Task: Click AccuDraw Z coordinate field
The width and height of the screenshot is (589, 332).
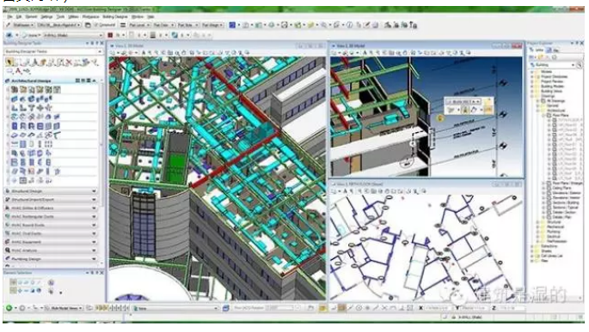Action: [512, 308]
